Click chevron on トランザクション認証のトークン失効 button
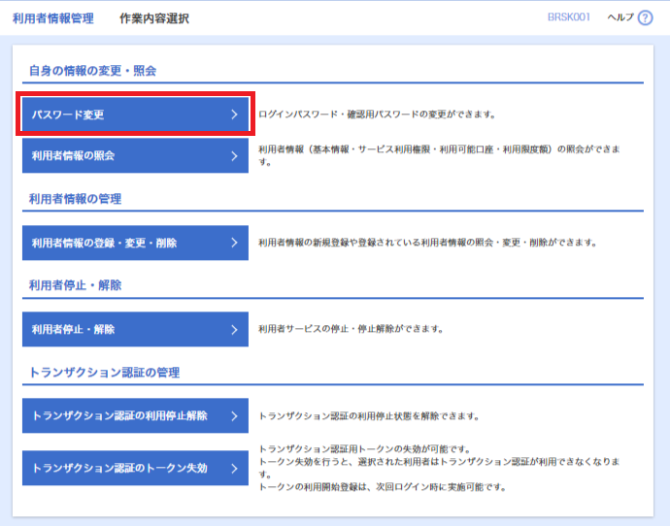 [x=234, y=468]
